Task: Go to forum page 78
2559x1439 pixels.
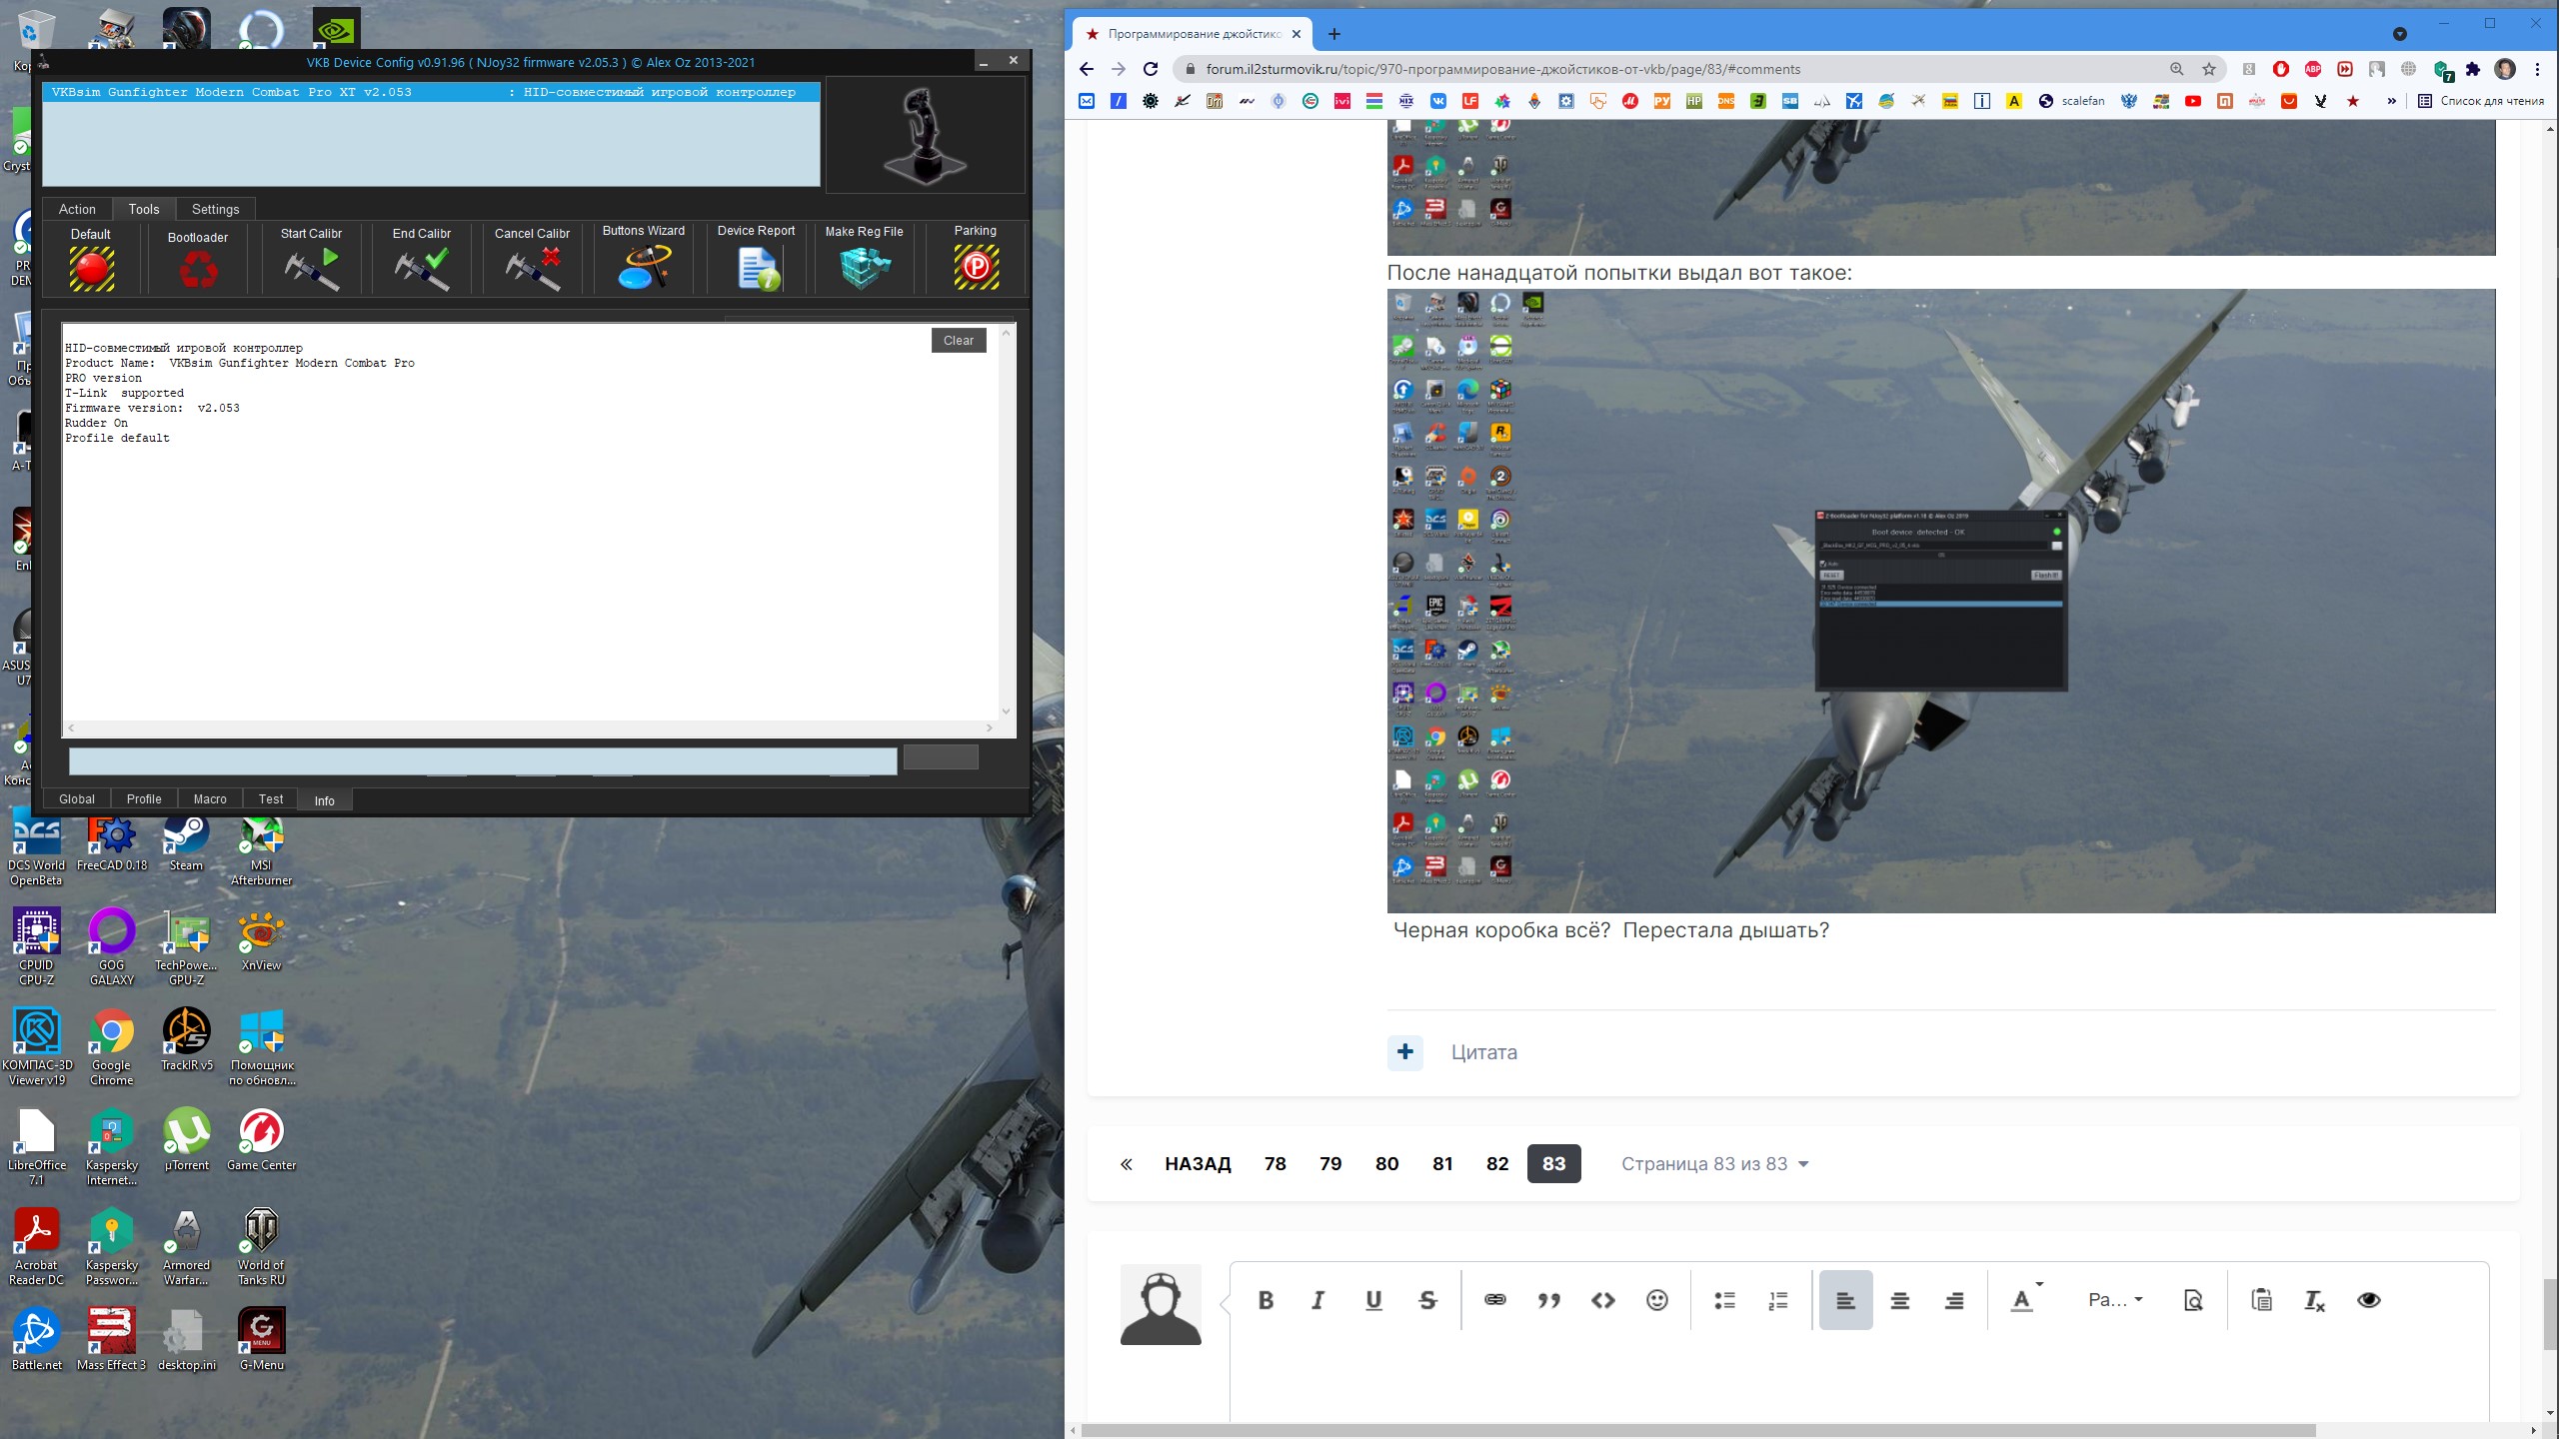Action: pyautogui.click(x=1276, y=1164)
